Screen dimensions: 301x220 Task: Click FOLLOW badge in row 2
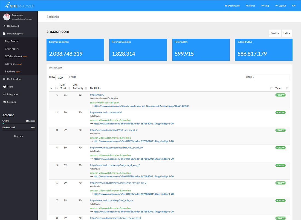tap(280, 112)
